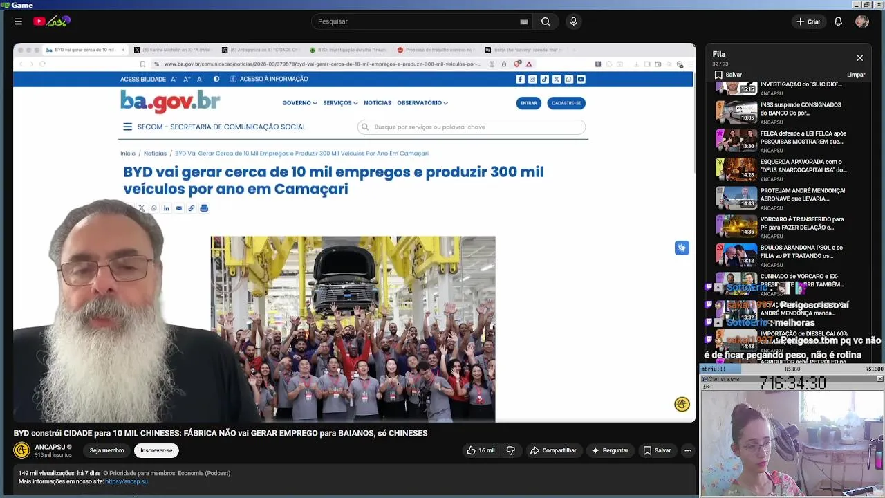This screenshot has height=498, width=885.
Task: Select VORCARO é TRANSFERIDO queue item
Action: coord(780,227)
